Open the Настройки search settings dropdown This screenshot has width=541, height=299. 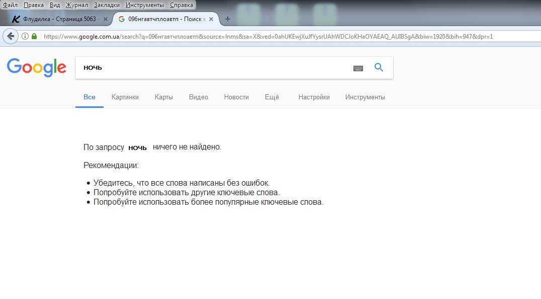[314, 97]
